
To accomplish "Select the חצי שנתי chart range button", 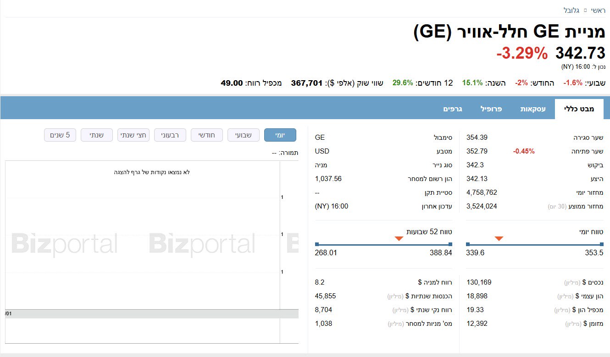I will point(133,135).
